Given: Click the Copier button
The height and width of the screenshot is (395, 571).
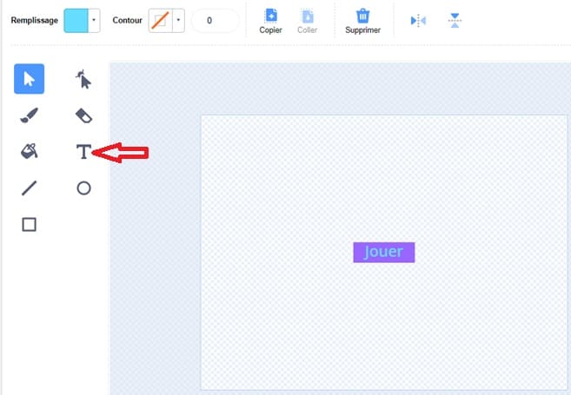Looking at the screenshot, I should point(270,22).
